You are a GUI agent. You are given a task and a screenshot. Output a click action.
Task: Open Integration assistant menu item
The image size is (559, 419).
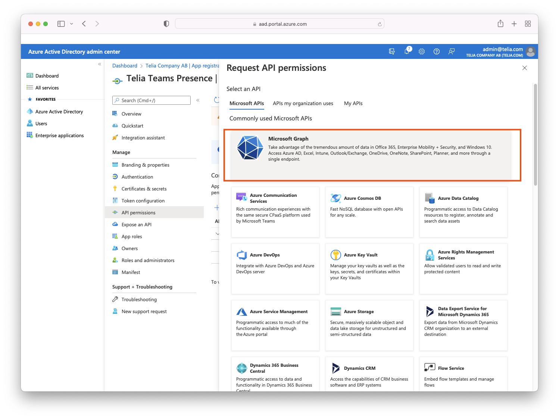143,138
